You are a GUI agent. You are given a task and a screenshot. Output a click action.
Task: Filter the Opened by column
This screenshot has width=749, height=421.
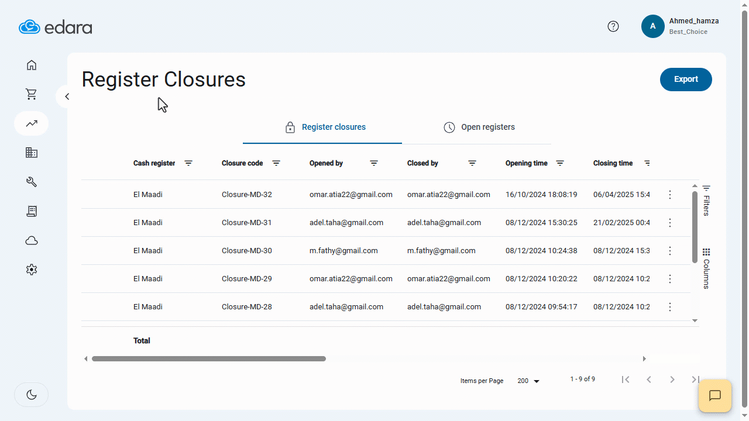(374, 163)
